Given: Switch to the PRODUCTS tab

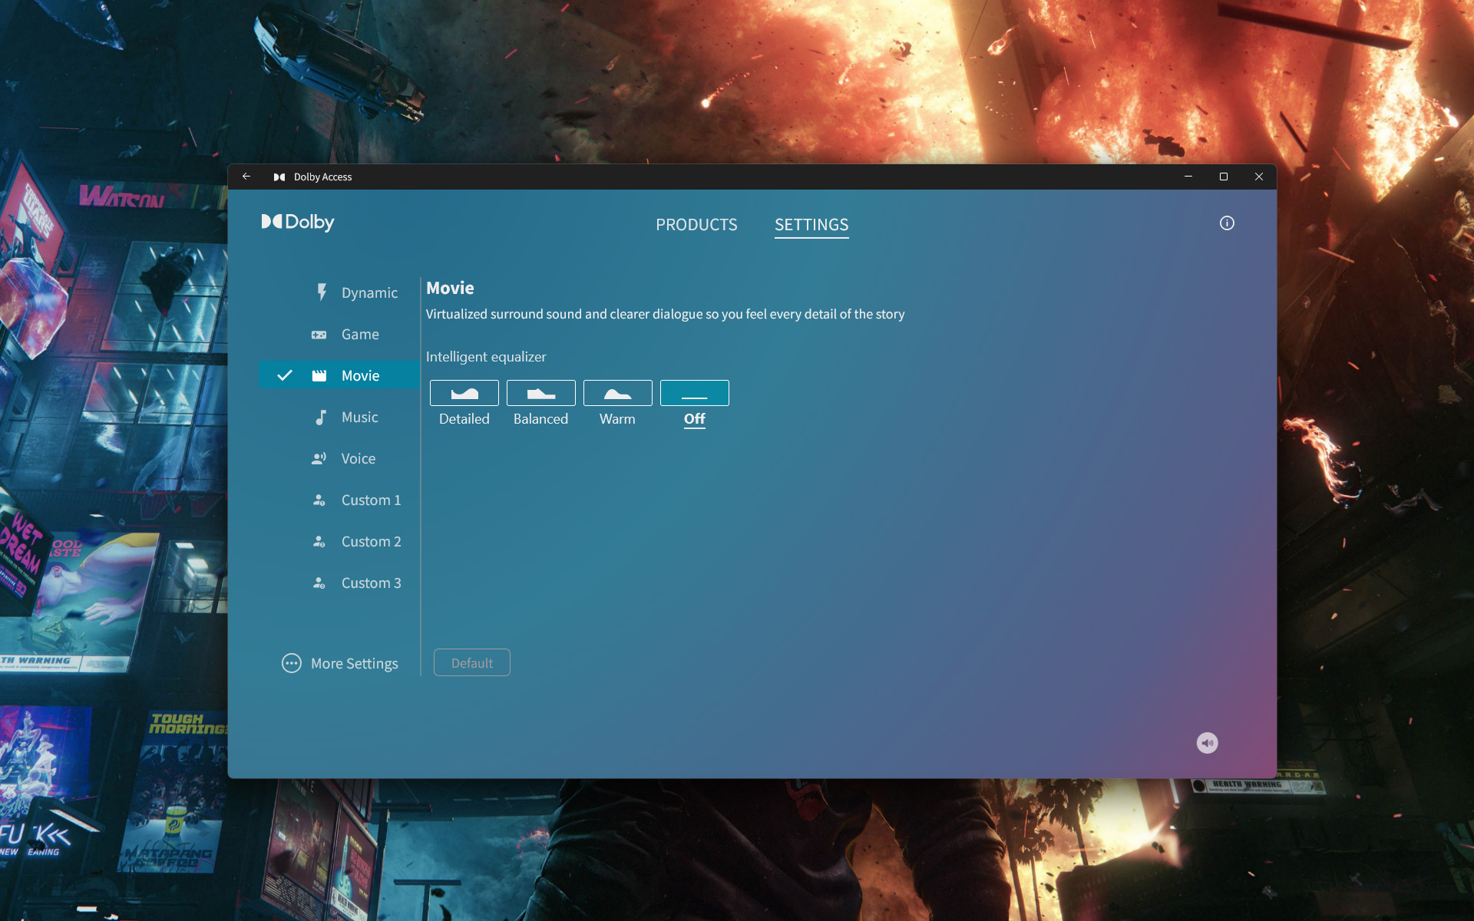Looking at the screenshot, I should coord(696,225).
